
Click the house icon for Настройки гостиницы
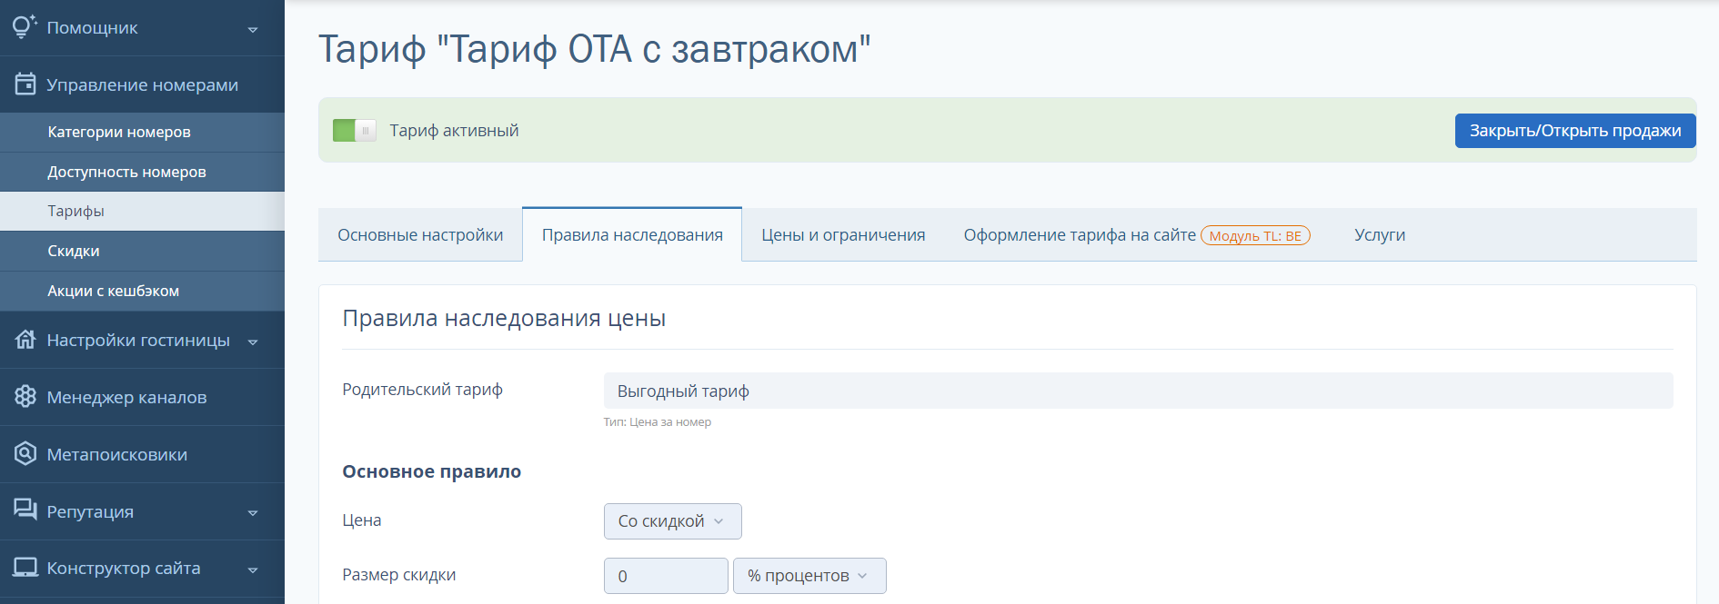pyautogui.click(x=25, y=340)
